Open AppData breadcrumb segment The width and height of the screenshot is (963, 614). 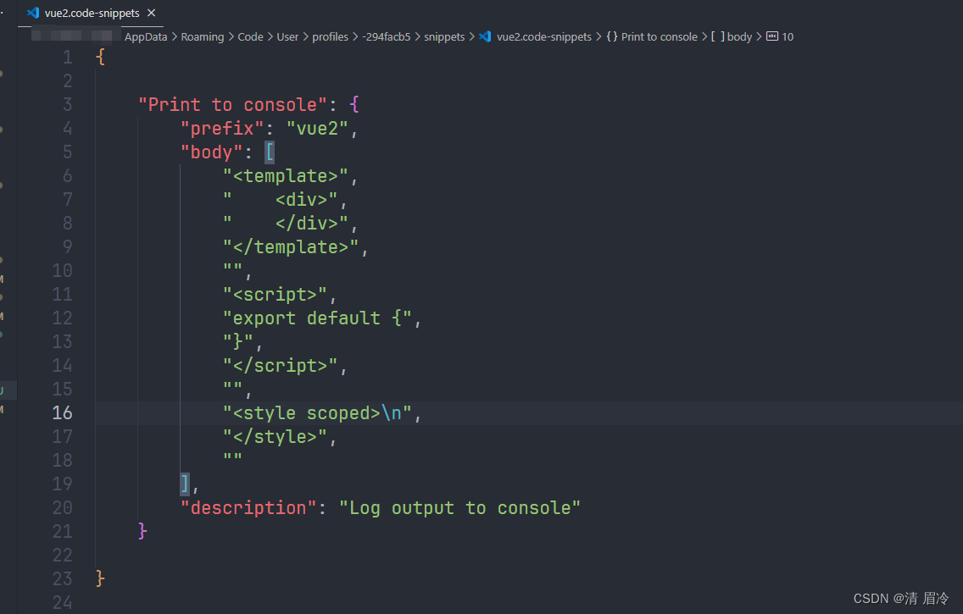pyautogui.click(x=146, y=36)
